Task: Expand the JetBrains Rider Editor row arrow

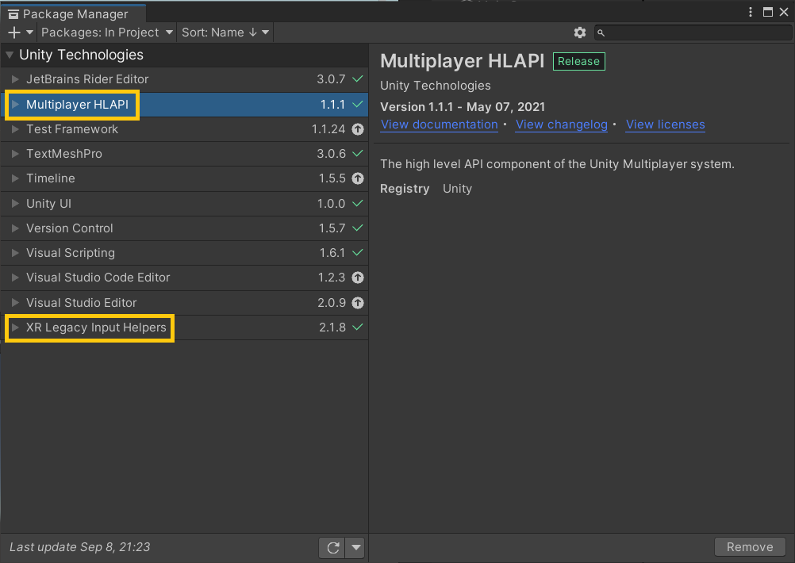Action: click(15, 79)
